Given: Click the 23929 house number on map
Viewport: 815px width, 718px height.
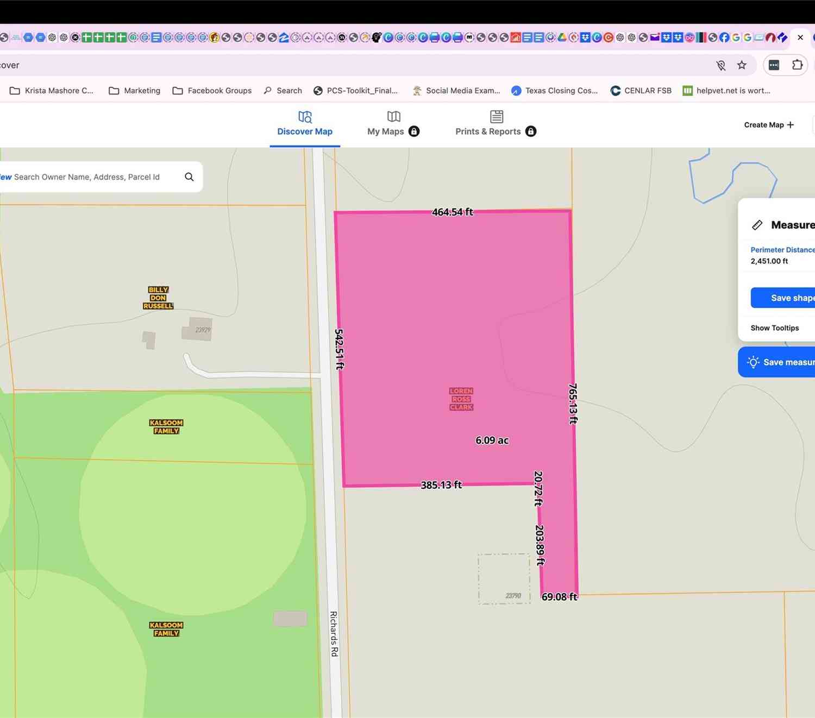Looking at the screenshot, I should pos(203,330).
